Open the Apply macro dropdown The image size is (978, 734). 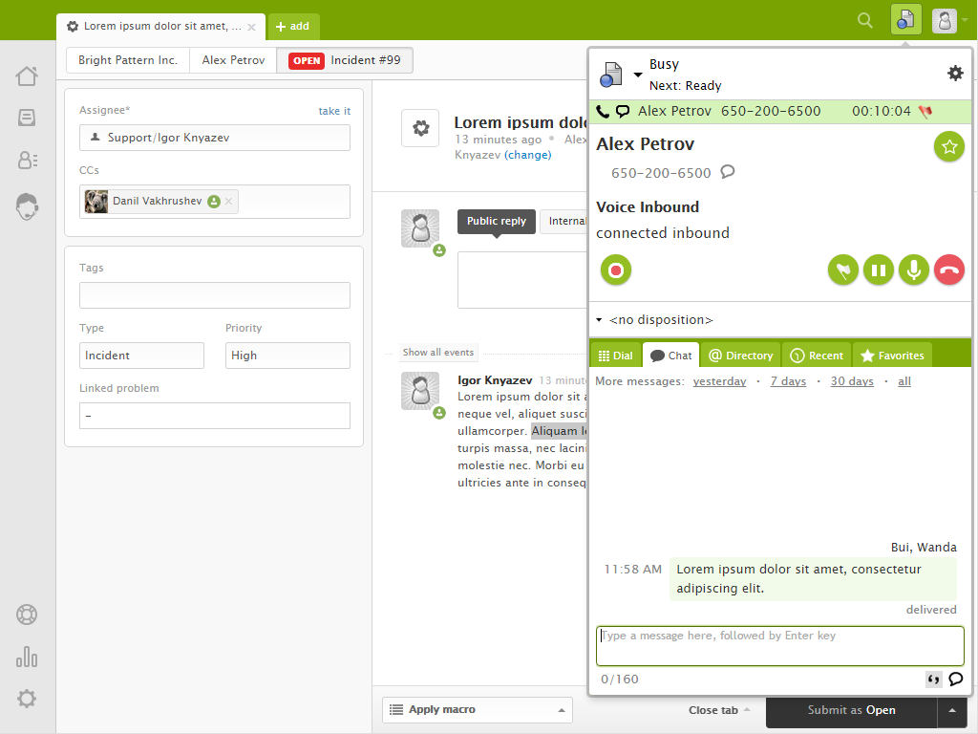coord(477,710)
